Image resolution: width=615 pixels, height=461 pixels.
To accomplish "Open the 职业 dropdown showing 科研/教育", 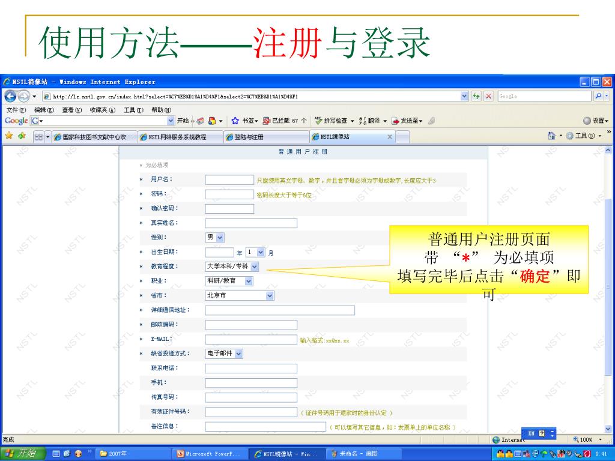I will click(229, 281).
